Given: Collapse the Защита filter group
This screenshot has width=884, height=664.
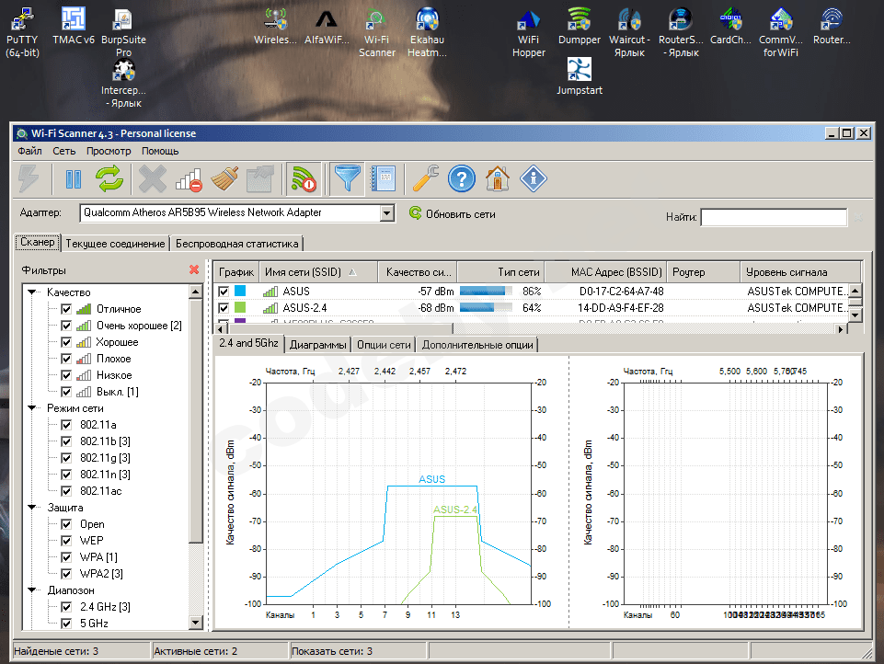Looking at the screenshot, I should tap(33, 508).
